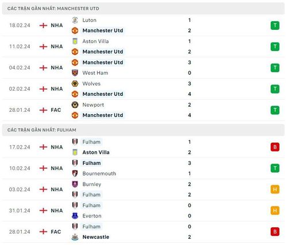Click the Wolves club crest icon
The width and height of the screenshot is (287, 245).
click(75, 84)
